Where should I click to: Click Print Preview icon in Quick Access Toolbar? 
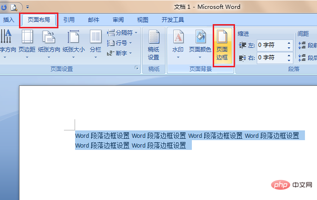click(15, 7)
